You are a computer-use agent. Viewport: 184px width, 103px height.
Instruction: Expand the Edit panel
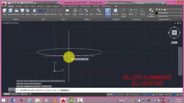(x=44, y=19)
